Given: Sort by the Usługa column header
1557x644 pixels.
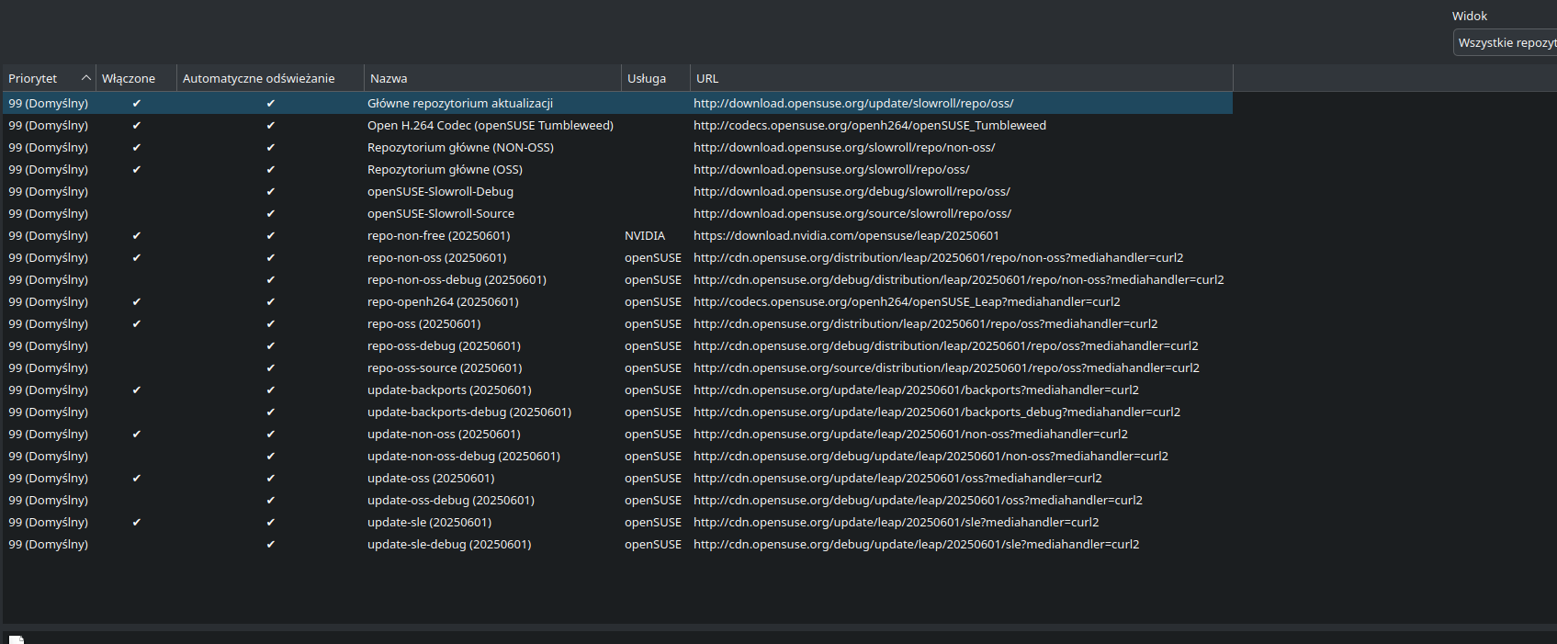Looking at the screenshot, I should point(656,78).
